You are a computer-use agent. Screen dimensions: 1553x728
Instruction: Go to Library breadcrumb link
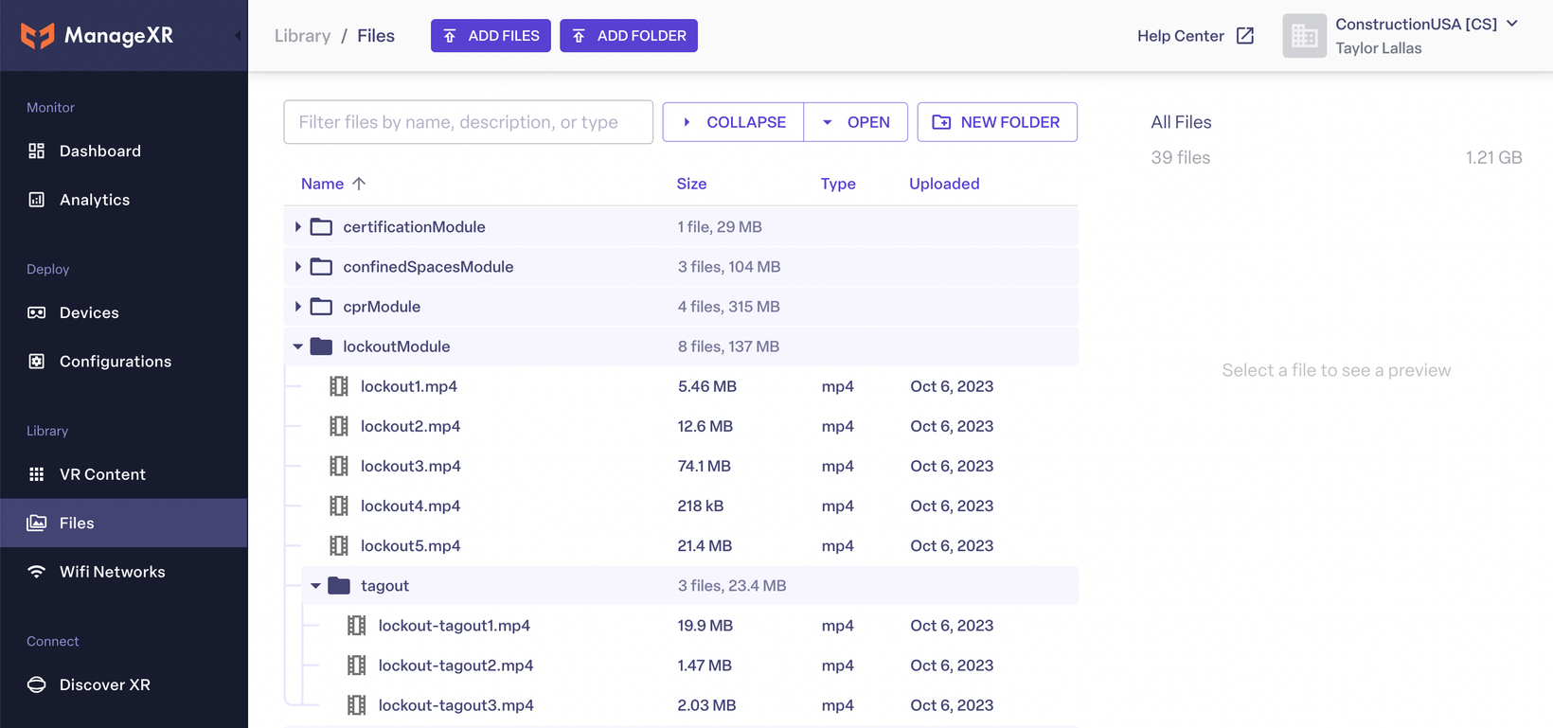[x=302, y=36]
